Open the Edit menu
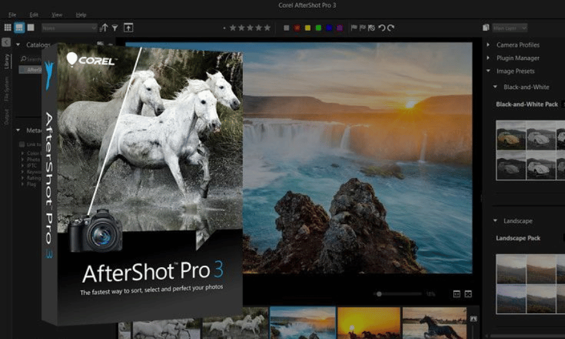 (34, 15)
